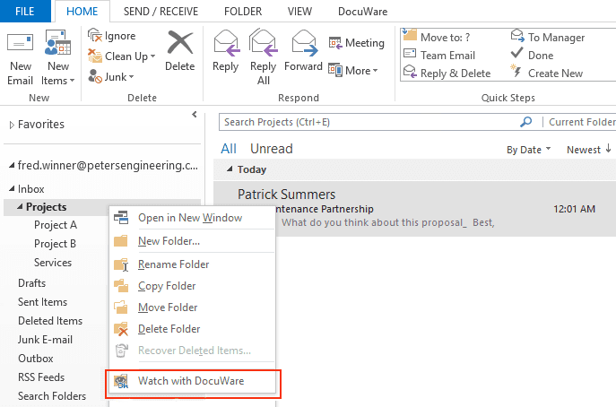This screenshot has width=616, height=407.
Task: Select the Team Email quick step
Action: (x=439, y=55)
